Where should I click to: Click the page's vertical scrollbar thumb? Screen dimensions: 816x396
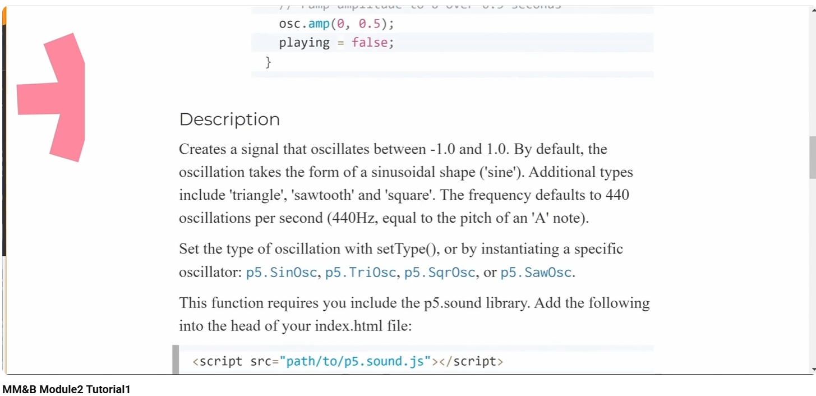tap(812, 157)
